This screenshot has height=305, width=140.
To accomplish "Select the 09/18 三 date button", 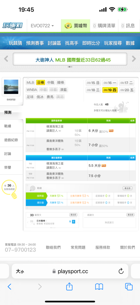I will coord(93,90).
